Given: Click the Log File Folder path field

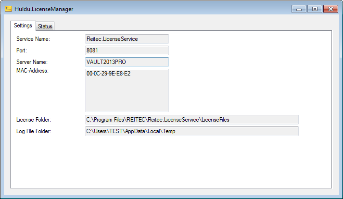Looking at the screenshot, I should point(191,131).
